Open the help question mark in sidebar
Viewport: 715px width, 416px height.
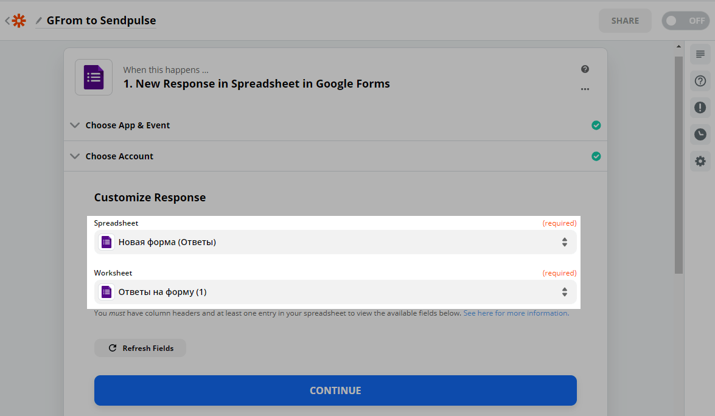[x=700, y=81]
